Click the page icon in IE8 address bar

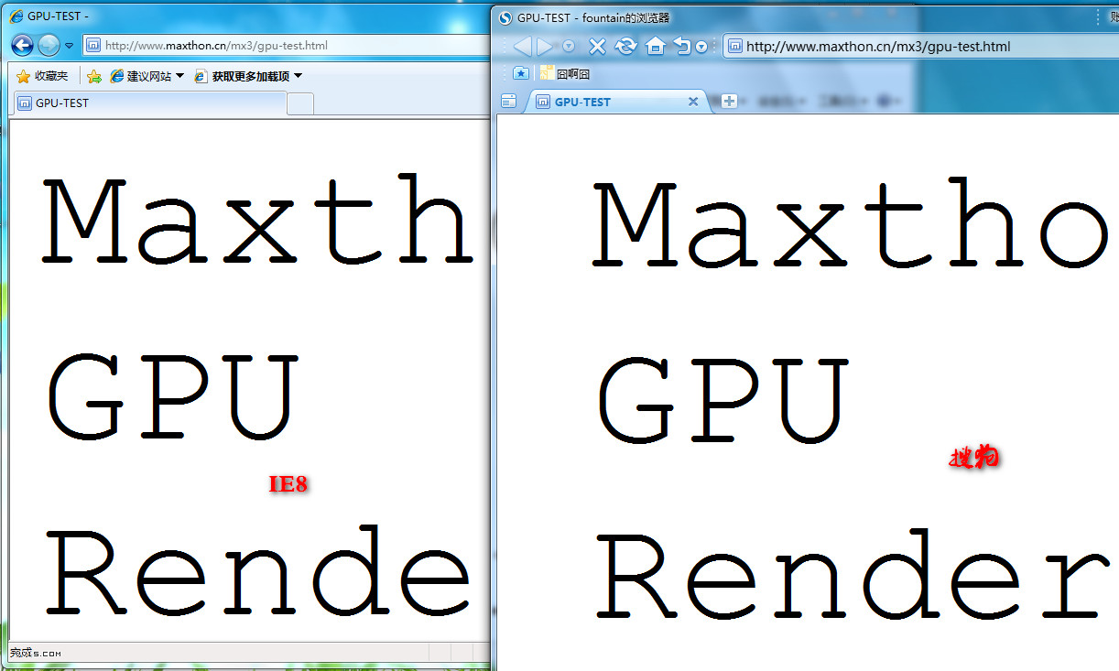click(93, 45)
